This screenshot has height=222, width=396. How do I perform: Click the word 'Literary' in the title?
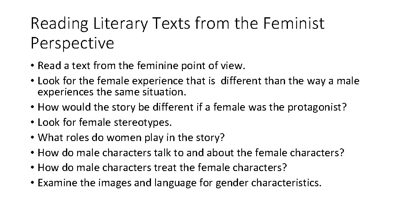click(x=120, y=24)
